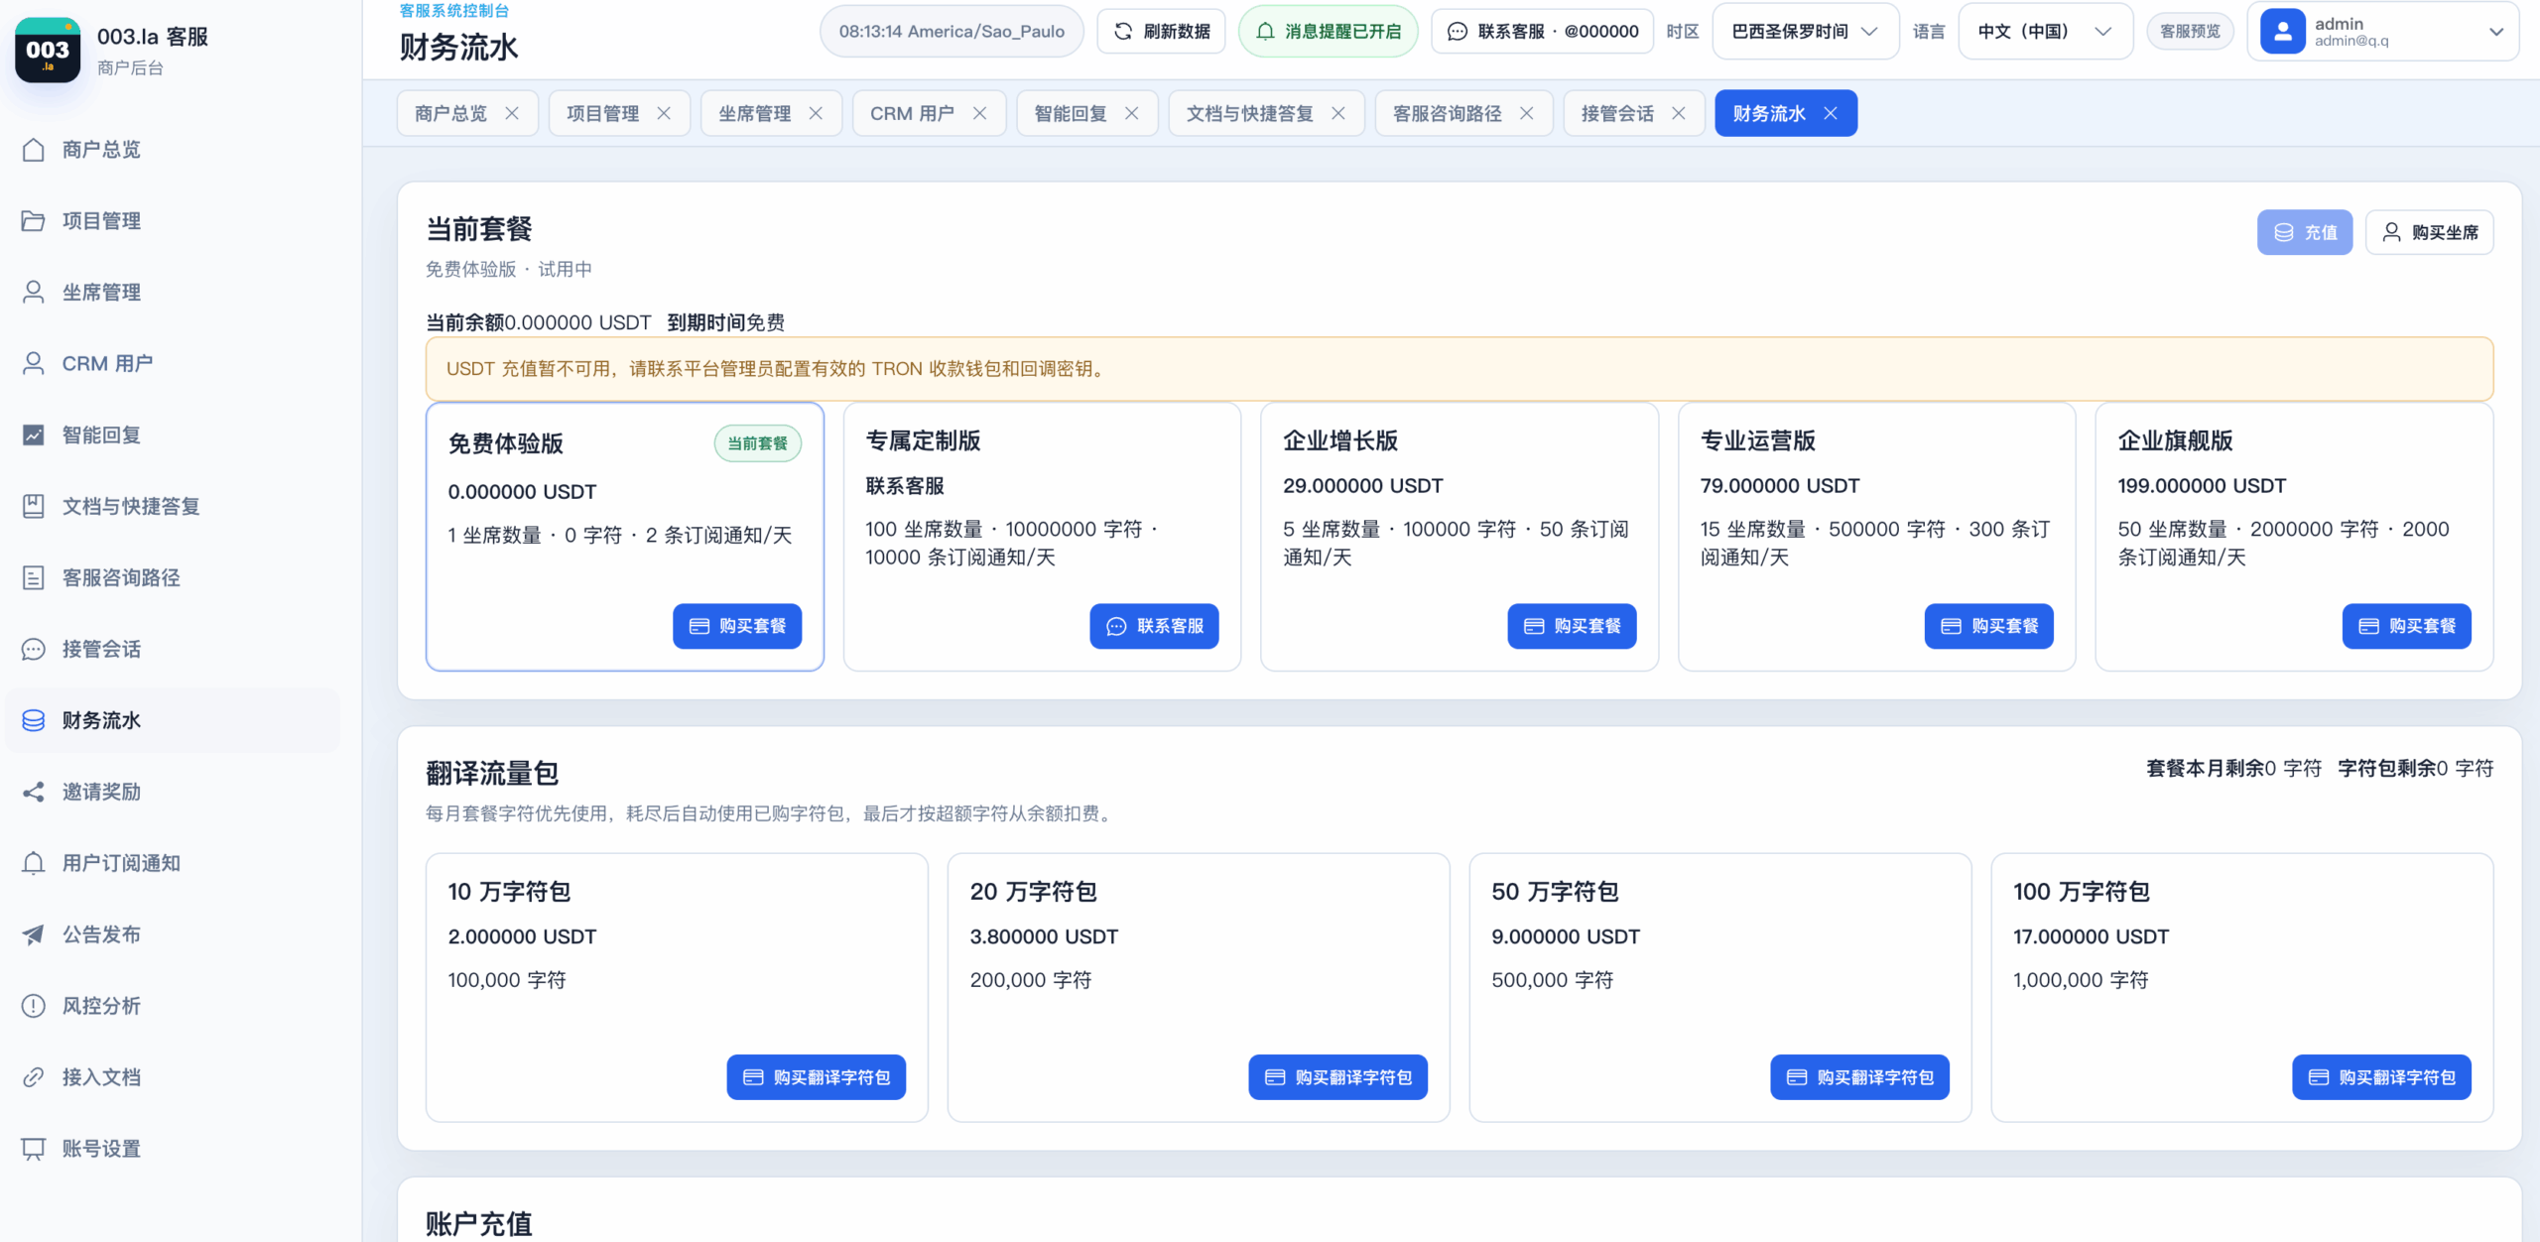The image size is (2540, 1242).
Task: Open 接管会话 chat icon in sidebar
Action: (x=33, y=650)
